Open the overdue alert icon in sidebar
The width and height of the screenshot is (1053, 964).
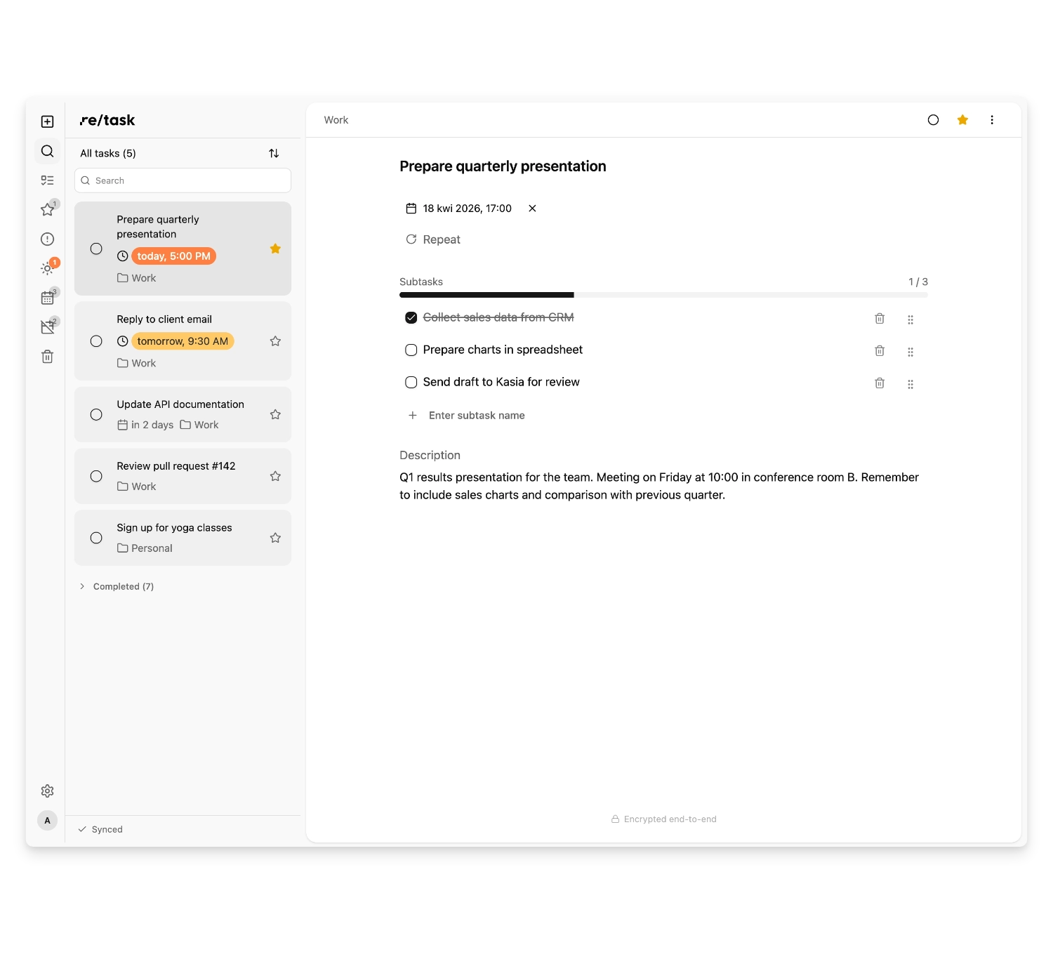click(47, 239)
